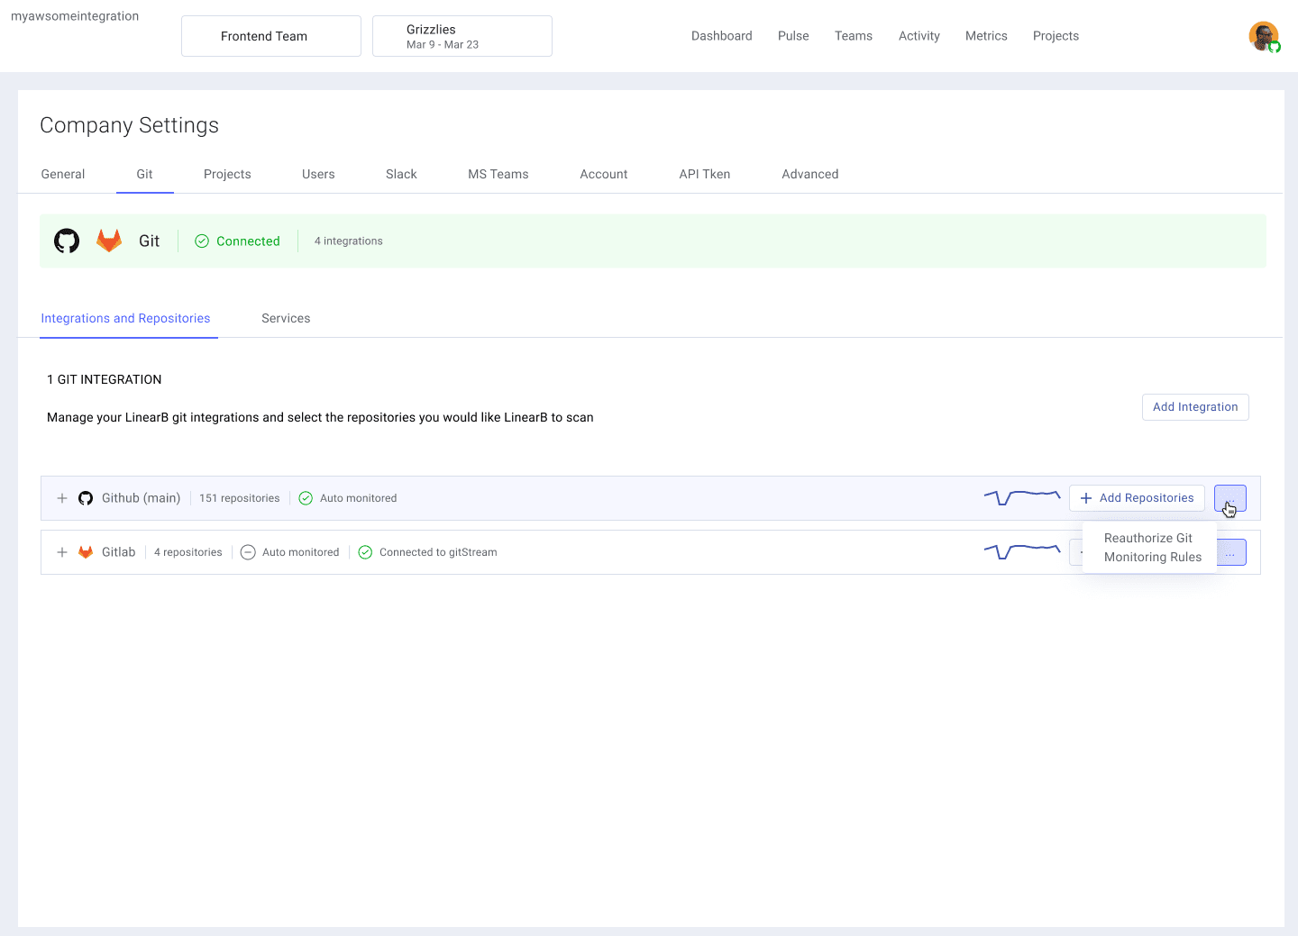Viewport: 1298px width, 936px height.
Task: Click the Add Integration button
Action: (x=1195, y=407)
